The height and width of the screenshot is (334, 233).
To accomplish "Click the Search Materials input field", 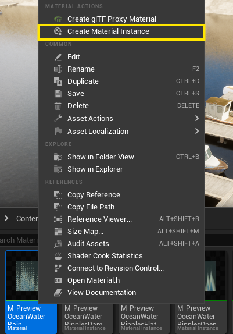I will click(x=19, y=240).
